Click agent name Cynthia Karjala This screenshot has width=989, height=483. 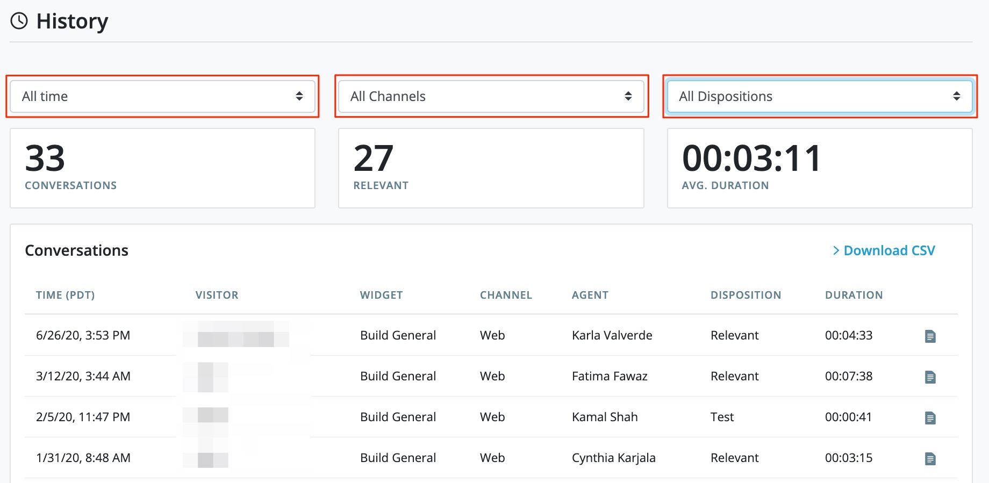click(x=613, y=458)
